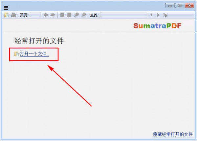This screenshot has width=197, height=141.
Task: Go to next page arrow
Action: [53, 15]
